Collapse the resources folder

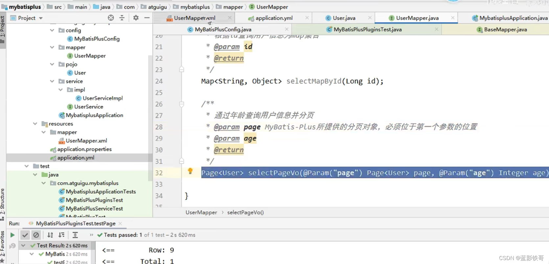(x=35, y=124)
